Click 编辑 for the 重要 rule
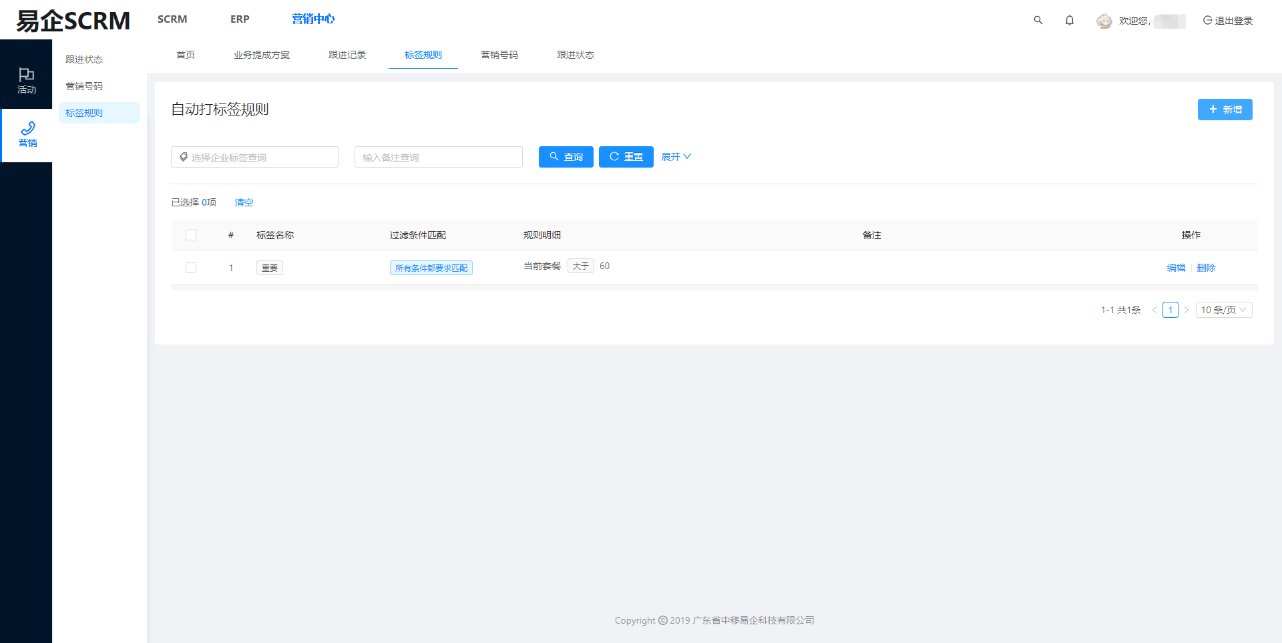This screenshot has height=643, width=1282. 1177,268
